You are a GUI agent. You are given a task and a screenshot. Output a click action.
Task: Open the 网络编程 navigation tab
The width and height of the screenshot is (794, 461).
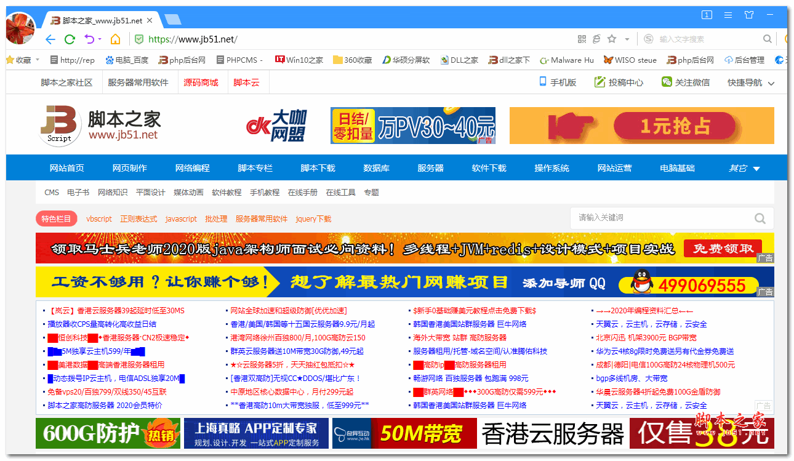point(193,168)
